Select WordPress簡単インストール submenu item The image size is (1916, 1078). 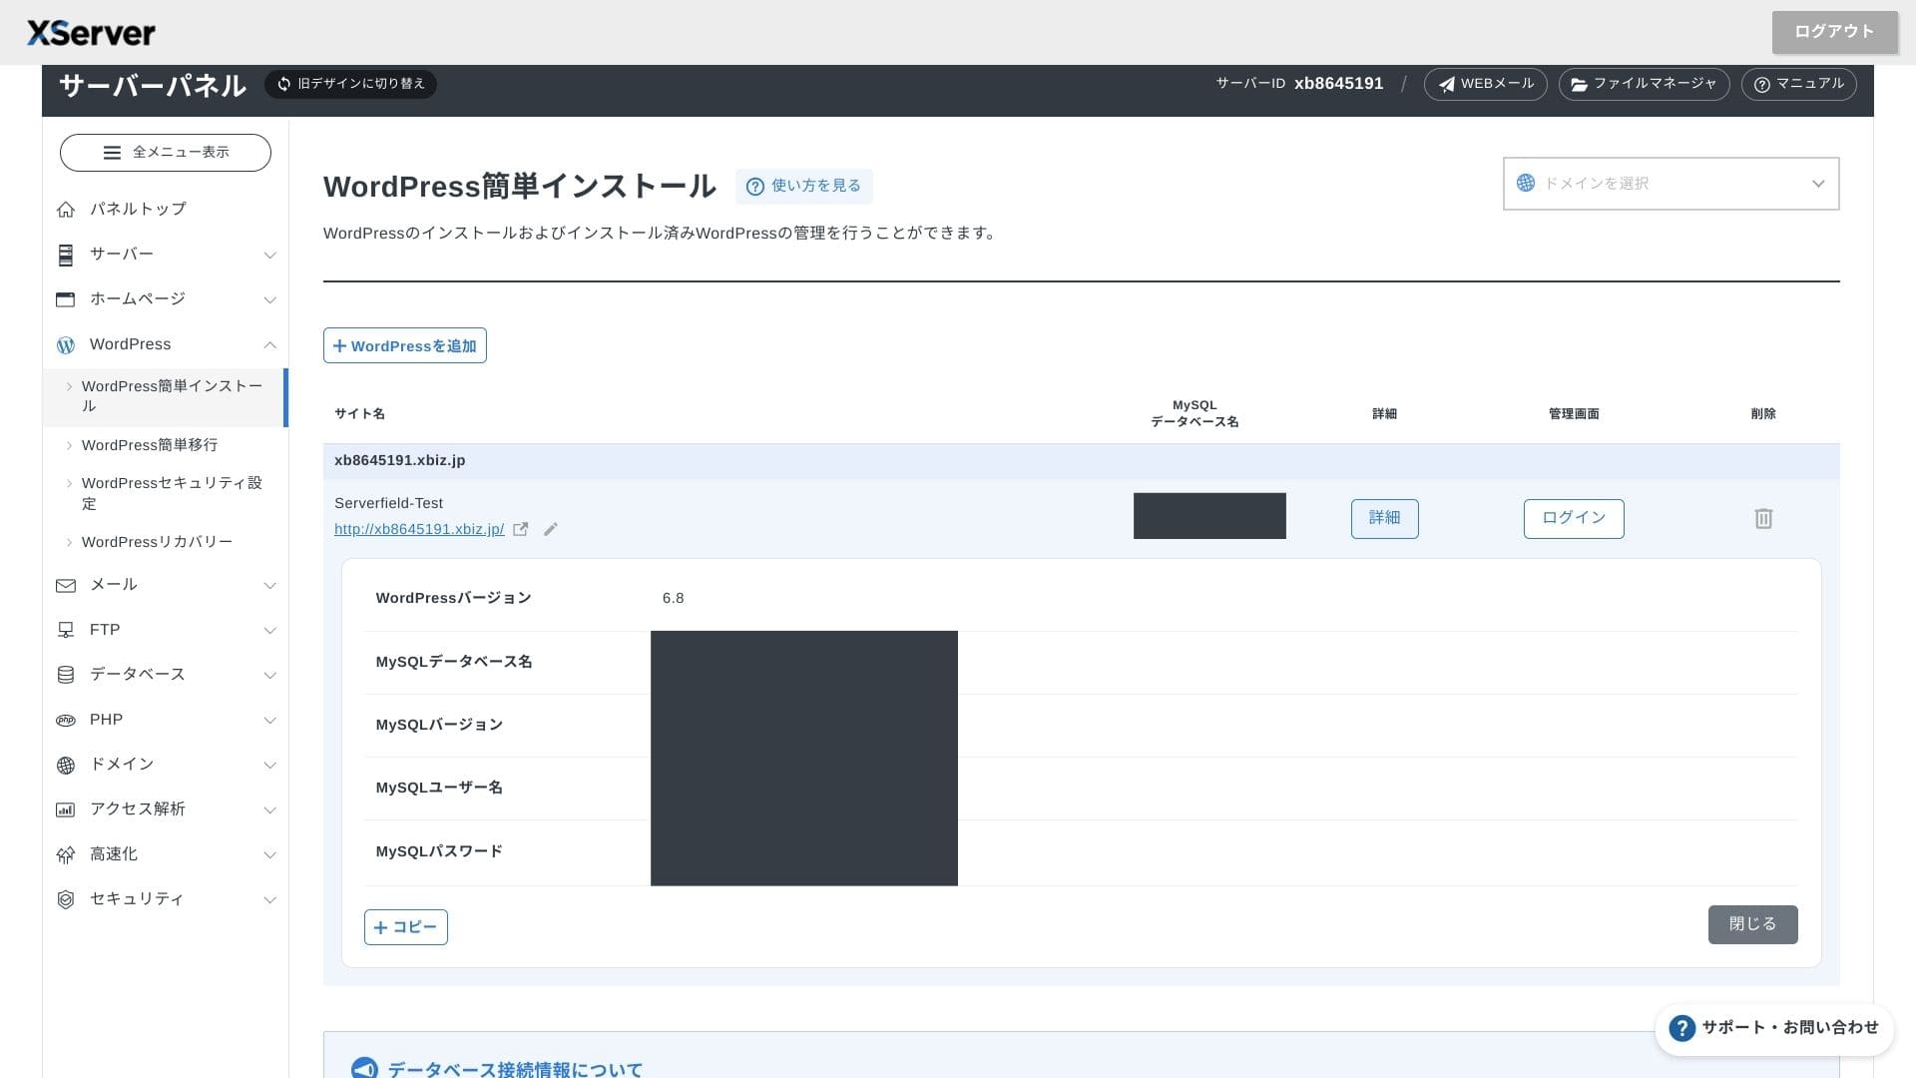(166, 396)
